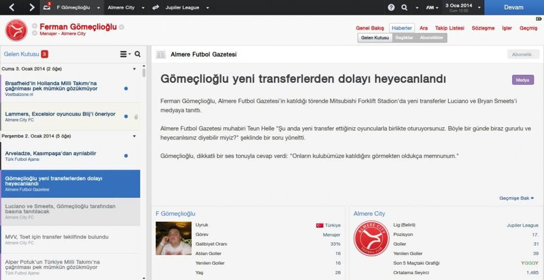The height and width of the screenshot is (280, 544).
Task: Open the Sözleşme tab
Action: click(483, 28)
